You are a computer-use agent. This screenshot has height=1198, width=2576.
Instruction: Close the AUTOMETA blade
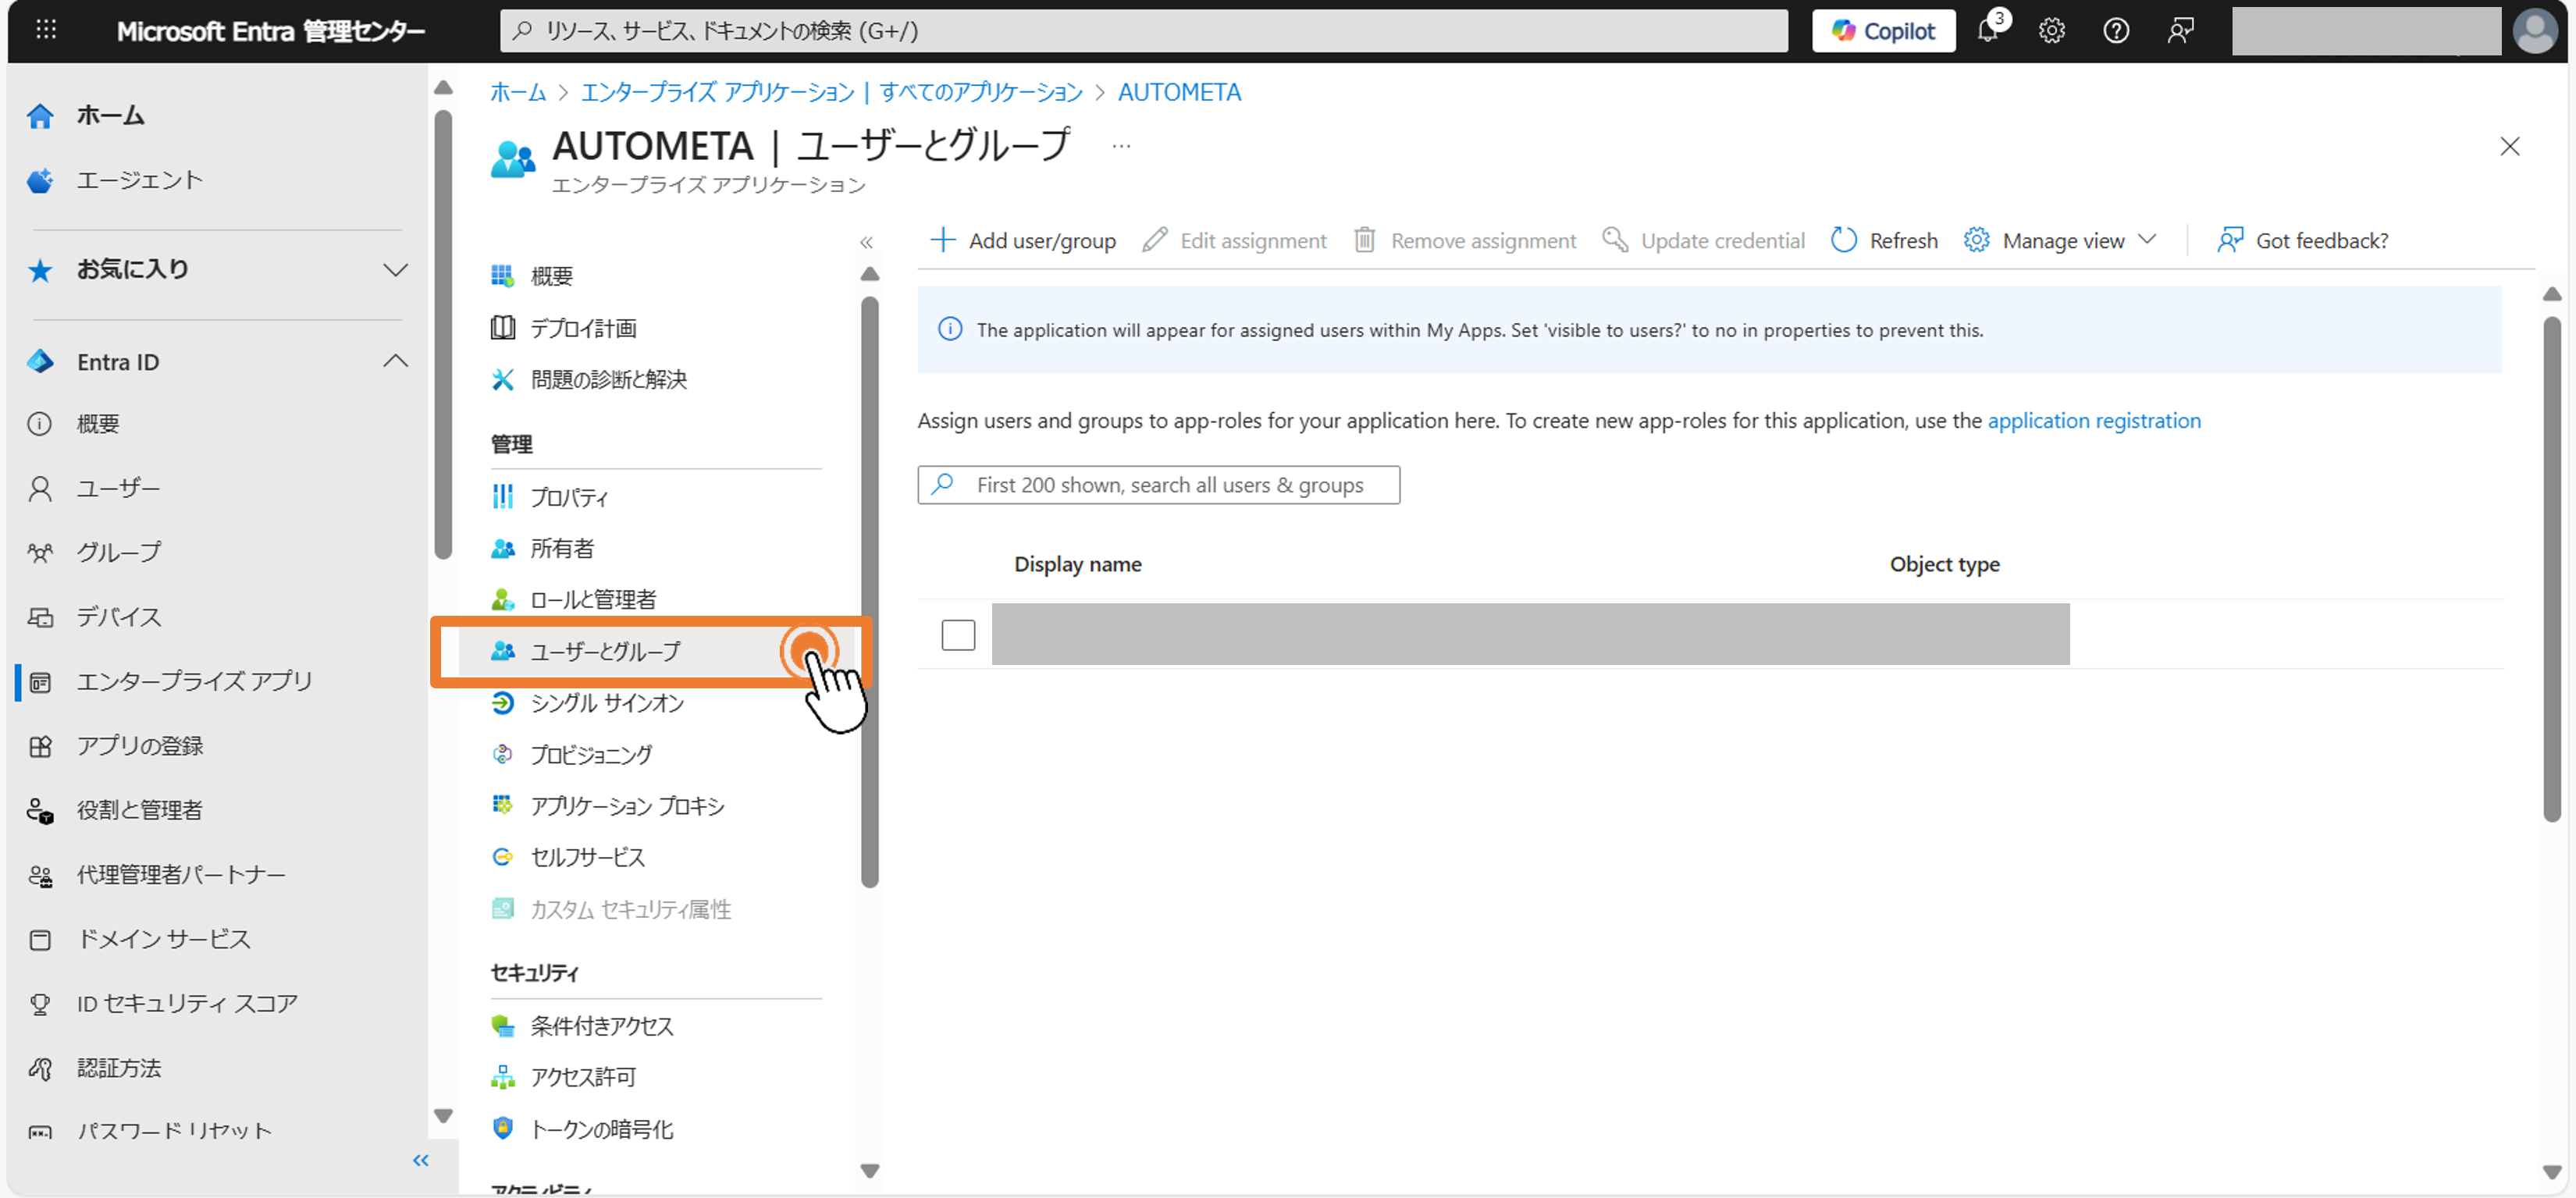pyautogui.click(x=2509, y=147)
